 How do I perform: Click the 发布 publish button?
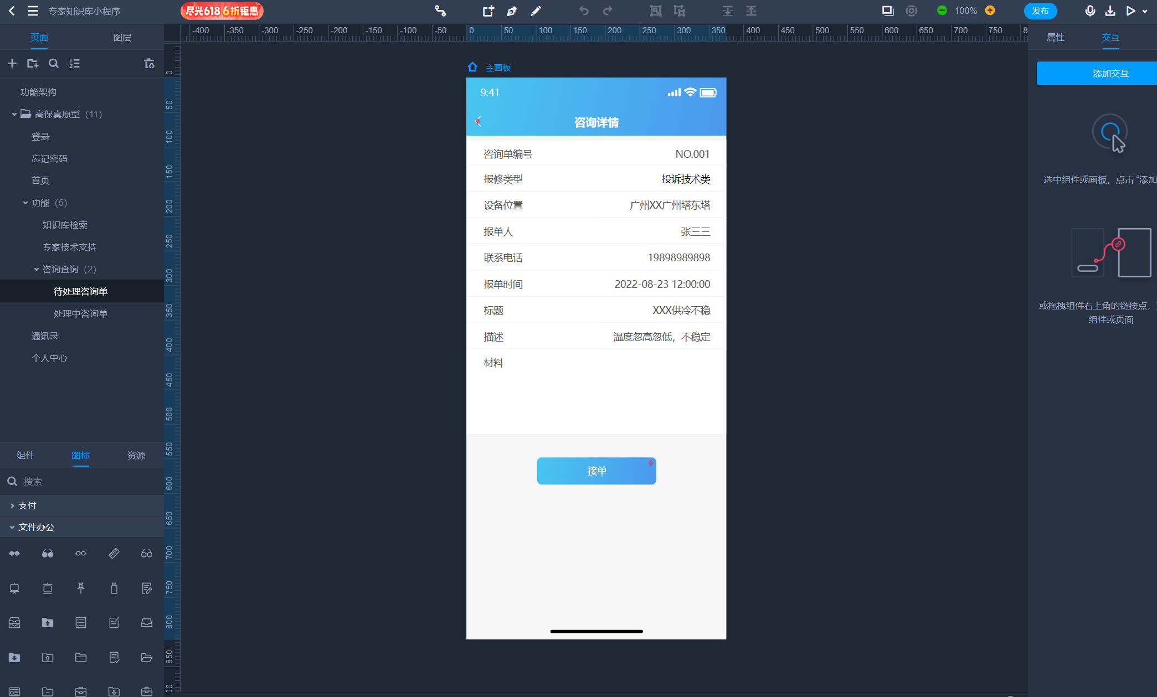pos(1040,11)
